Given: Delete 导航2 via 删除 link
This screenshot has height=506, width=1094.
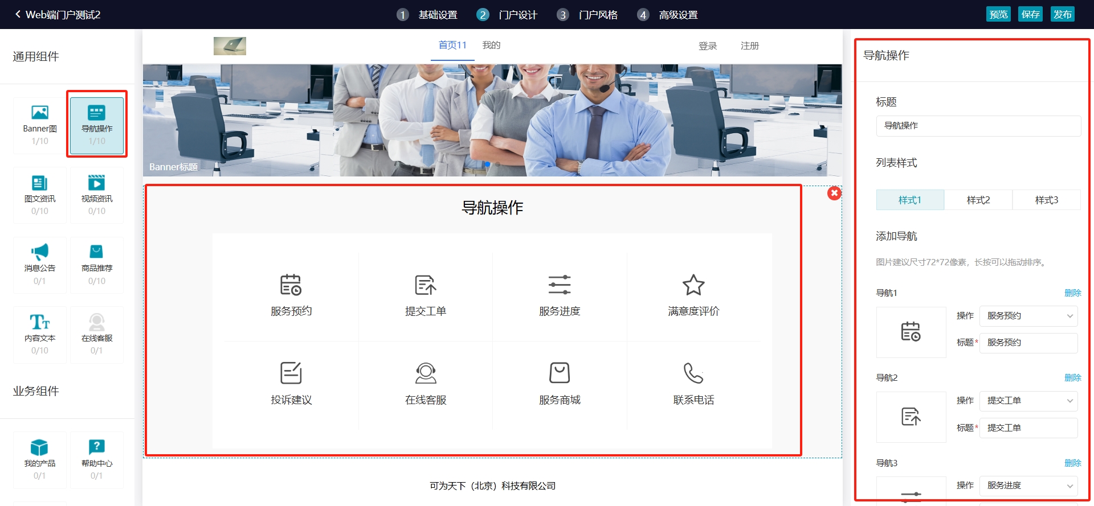Looking at the screenshot, I should tap(1072, 378).
